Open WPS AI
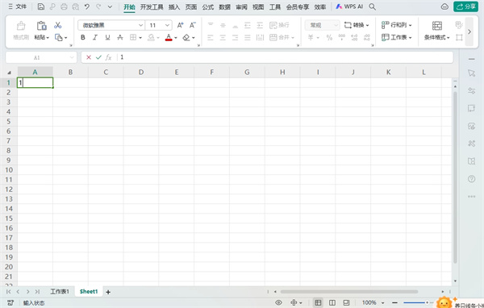The image size is (484, 308). click(349, 6)
